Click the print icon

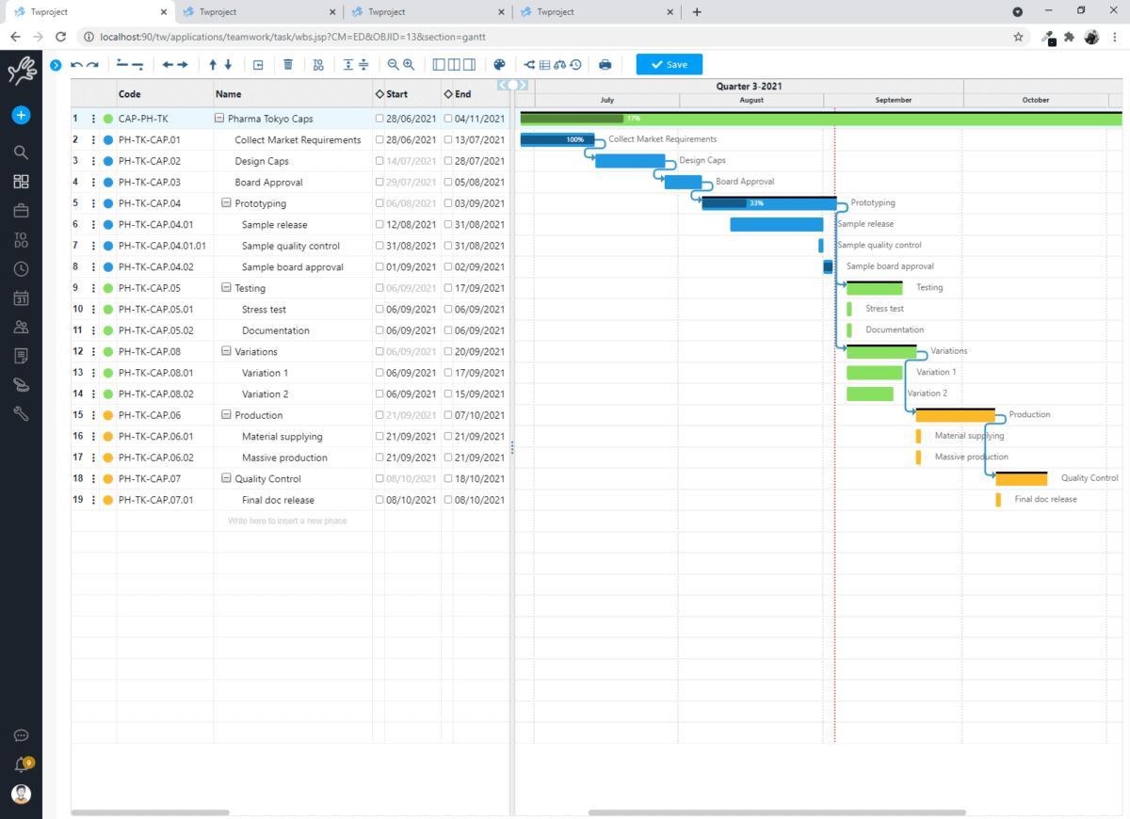(605, 65)
